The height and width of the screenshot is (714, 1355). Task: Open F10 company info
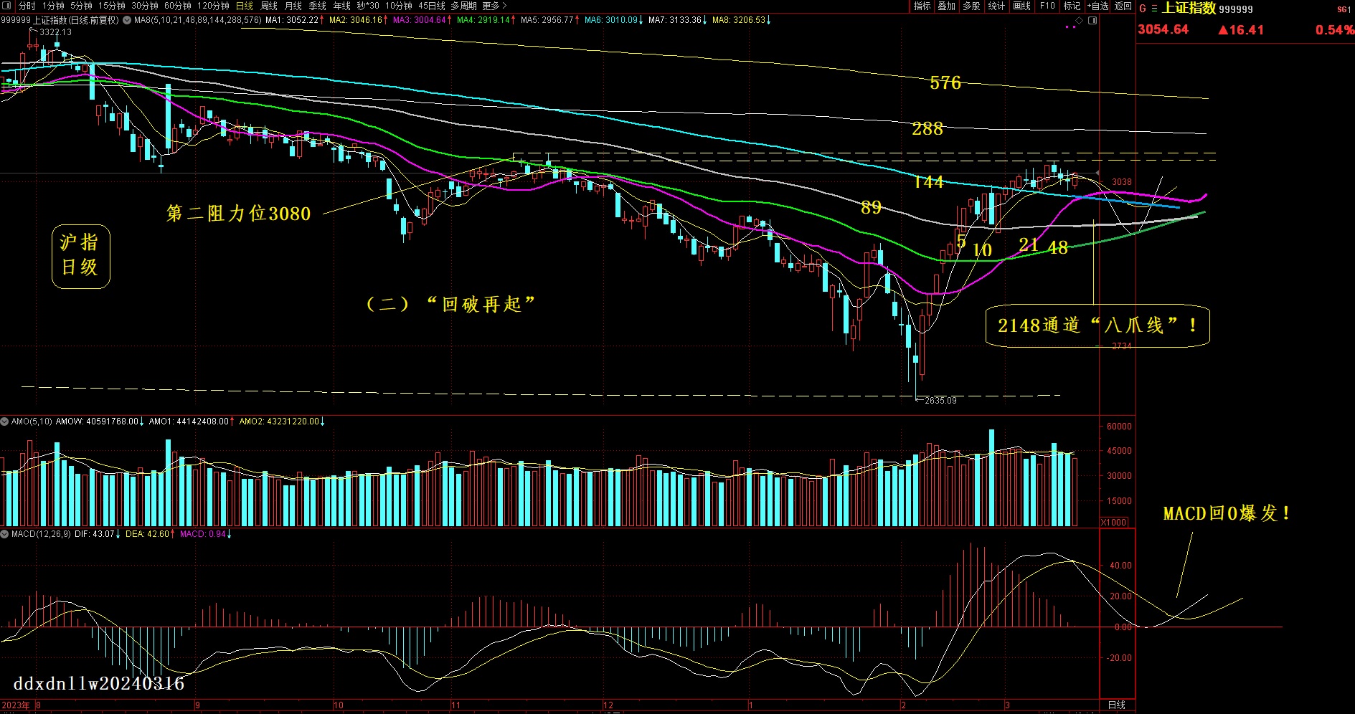(1047, 6)
